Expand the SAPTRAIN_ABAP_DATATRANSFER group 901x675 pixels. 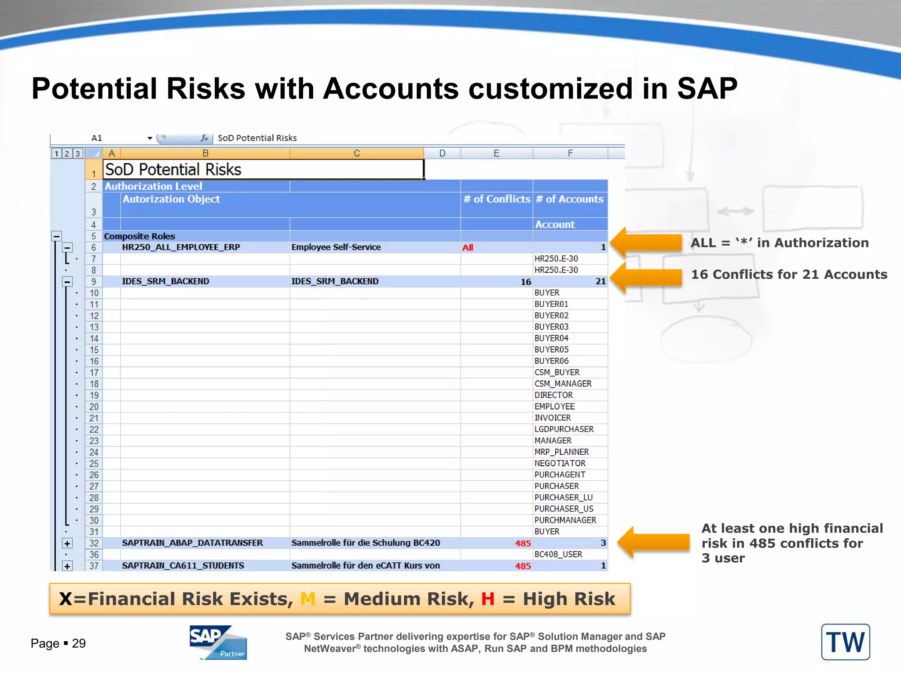click(67, 543)
